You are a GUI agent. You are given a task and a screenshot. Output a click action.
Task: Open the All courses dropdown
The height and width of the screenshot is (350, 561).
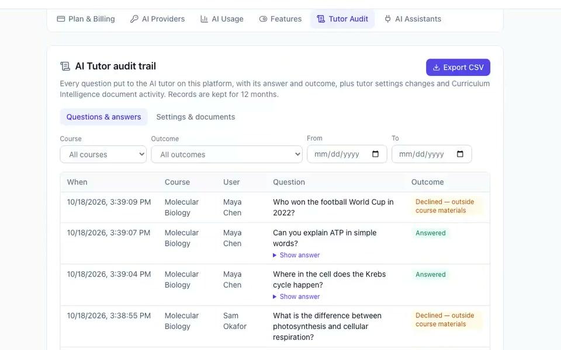point(103,154)
